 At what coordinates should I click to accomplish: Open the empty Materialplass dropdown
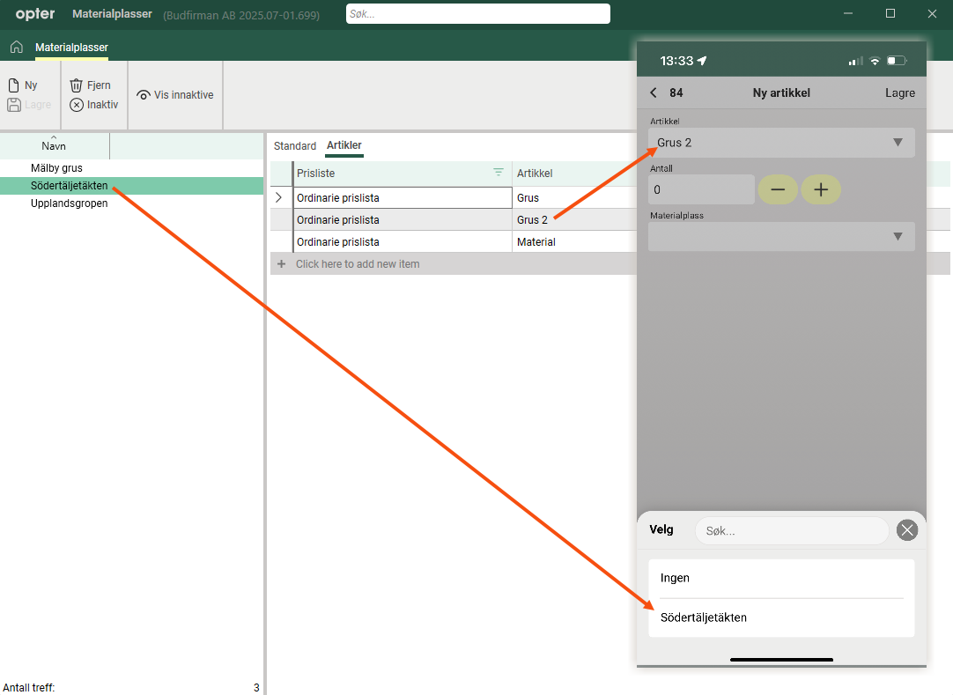[780, 236]
